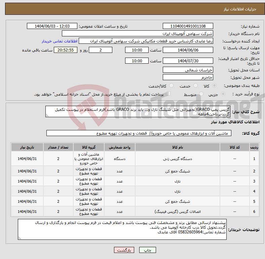Click the page header جزئیات اطلاعات نیاز

(240, 9)
